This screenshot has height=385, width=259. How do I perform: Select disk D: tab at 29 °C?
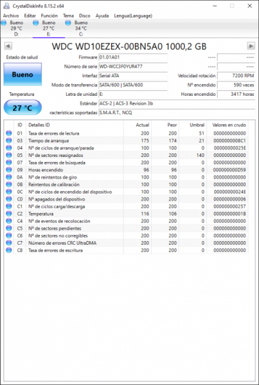click(x=16, y=28)
